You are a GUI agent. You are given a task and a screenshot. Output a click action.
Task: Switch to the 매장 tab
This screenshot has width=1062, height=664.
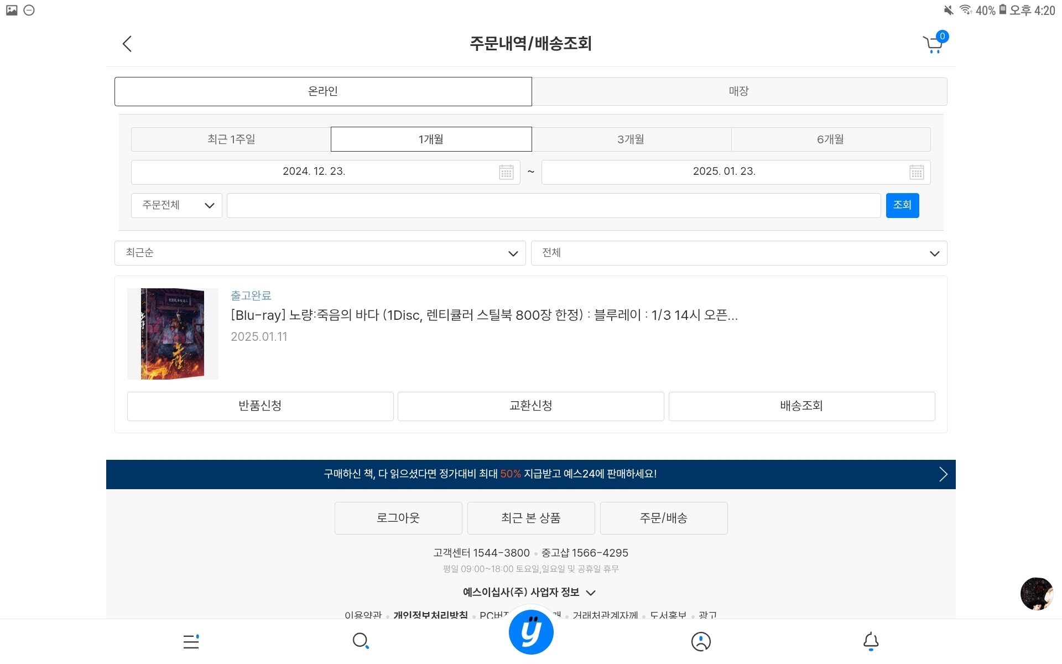(x=739, y=91)
